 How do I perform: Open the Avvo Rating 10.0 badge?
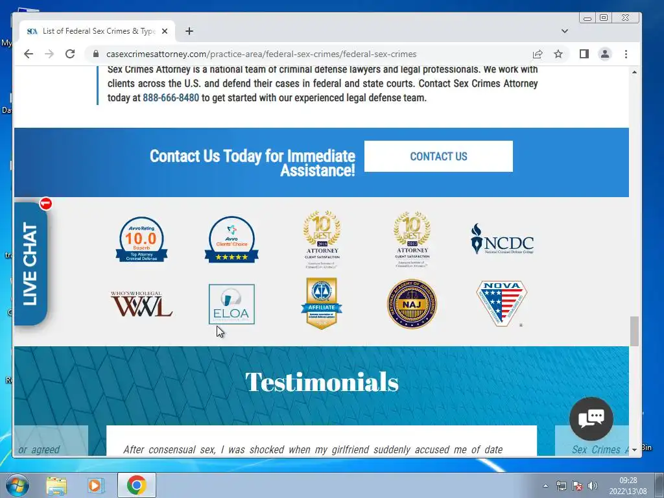coord(141,240)
